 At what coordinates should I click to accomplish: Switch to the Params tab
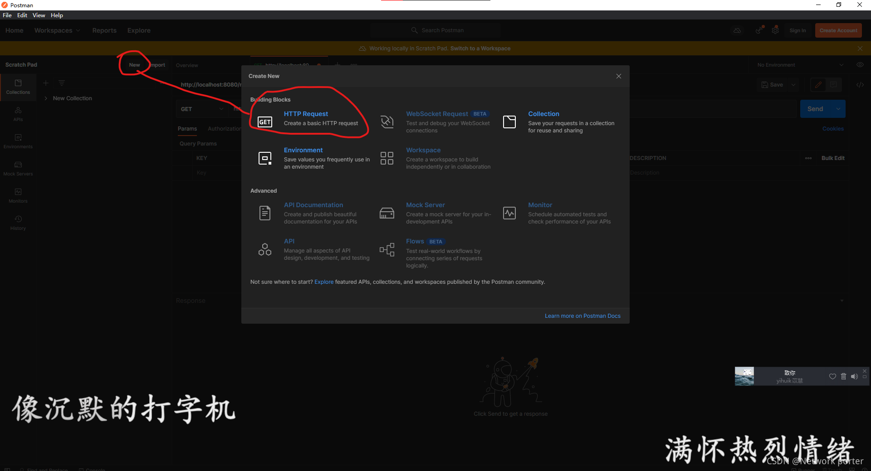pos(187,129)
